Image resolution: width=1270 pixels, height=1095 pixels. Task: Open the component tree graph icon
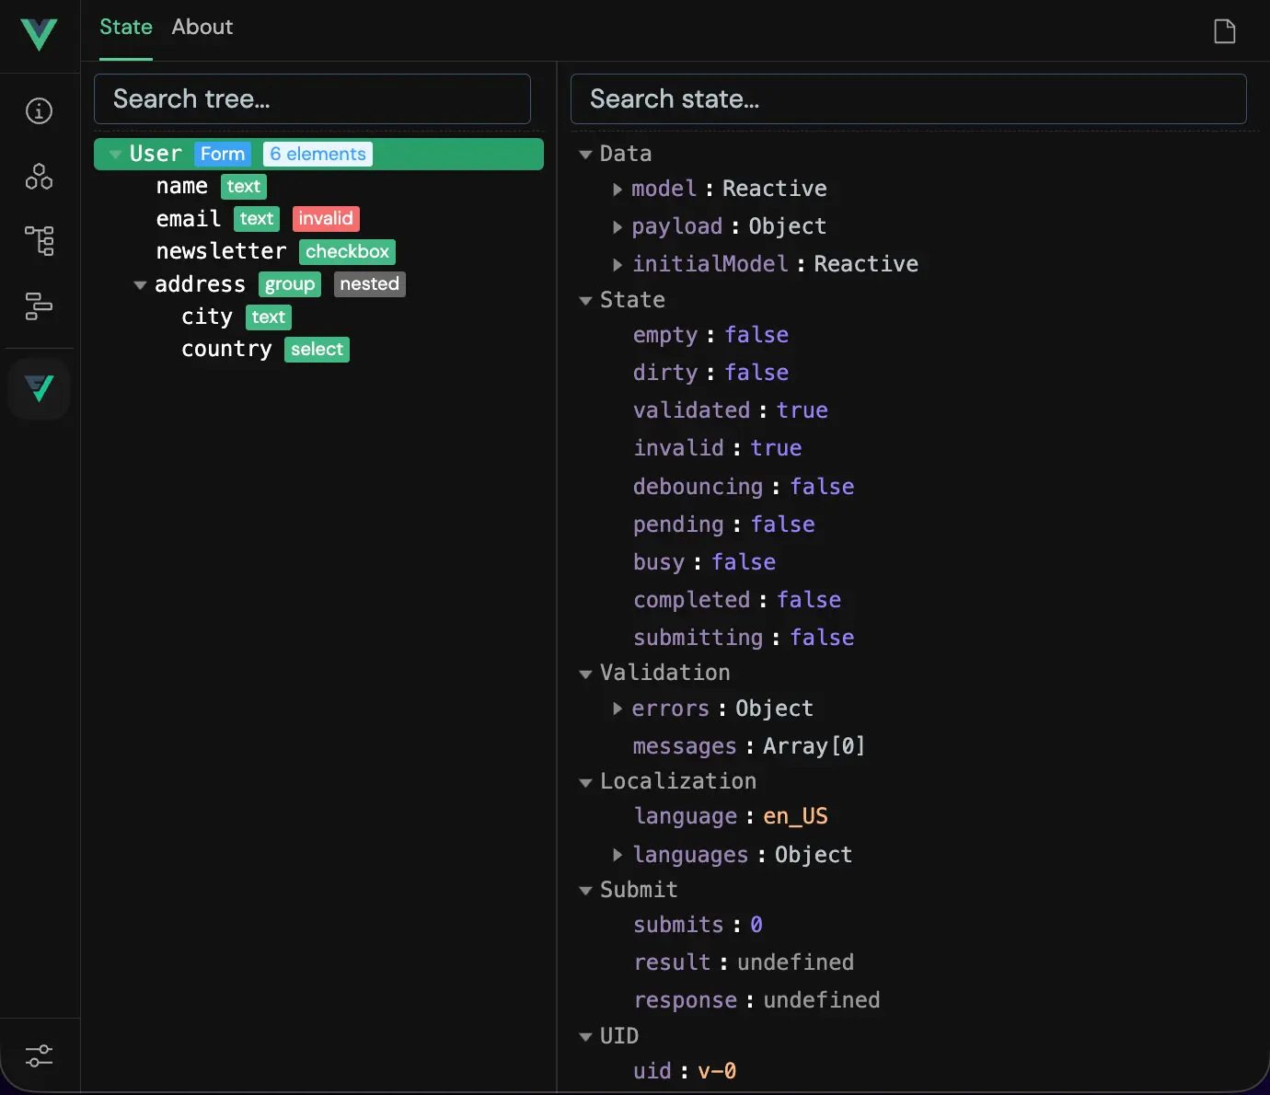point(39,240)
